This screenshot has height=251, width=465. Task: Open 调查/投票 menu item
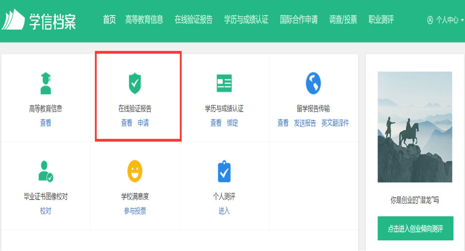(343, 20)
